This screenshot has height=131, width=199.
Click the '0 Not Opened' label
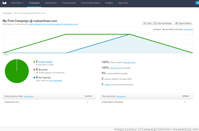[43, 77]
